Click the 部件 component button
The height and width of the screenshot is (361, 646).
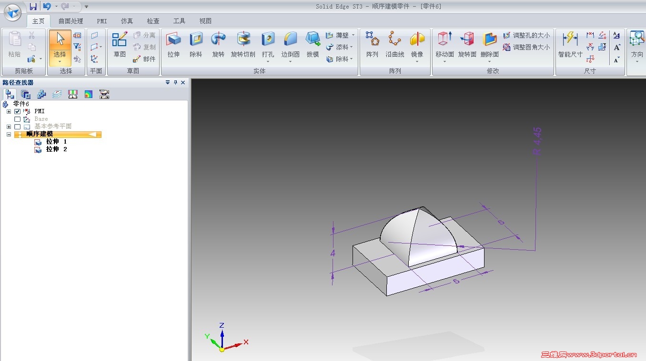point(144,59)
